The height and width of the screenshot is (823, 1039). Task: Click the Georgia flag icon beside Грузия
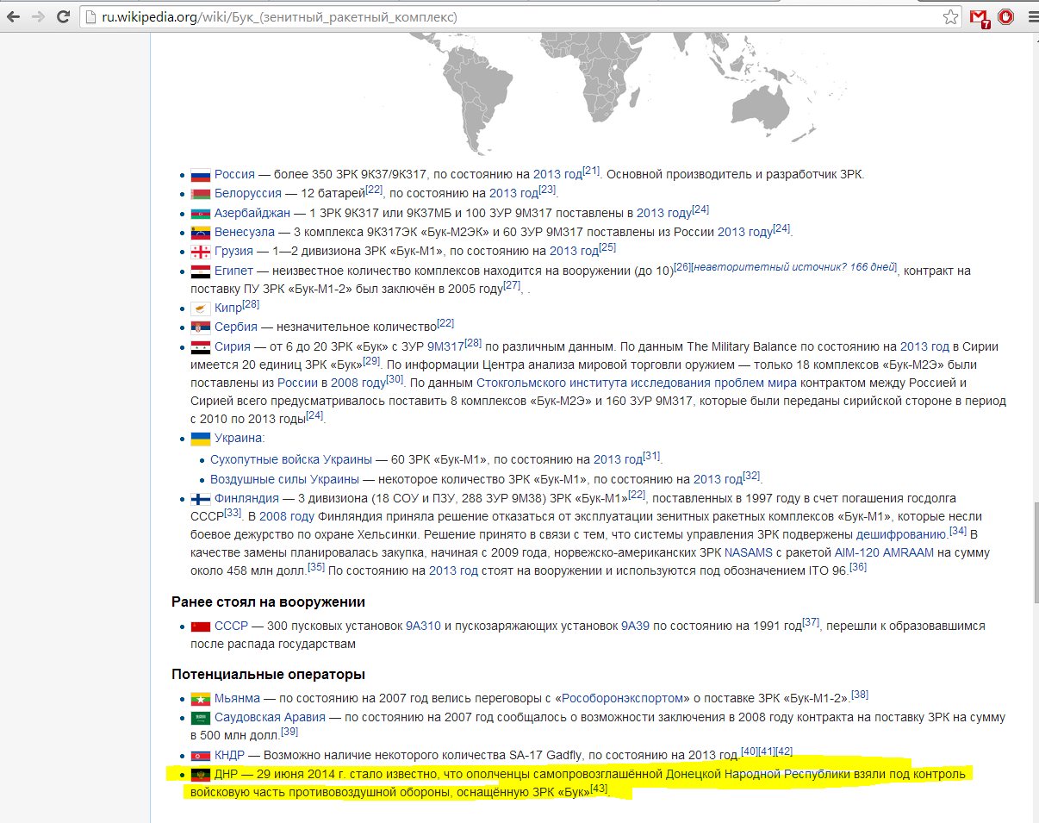point(200,252)
